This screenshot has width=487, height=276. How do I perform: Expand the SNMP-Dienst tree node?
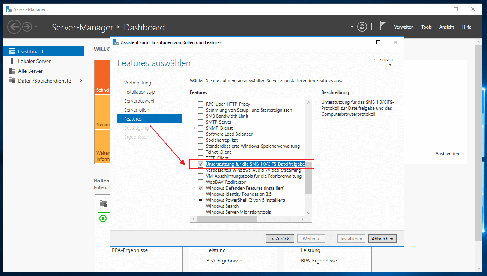[194, 128]
